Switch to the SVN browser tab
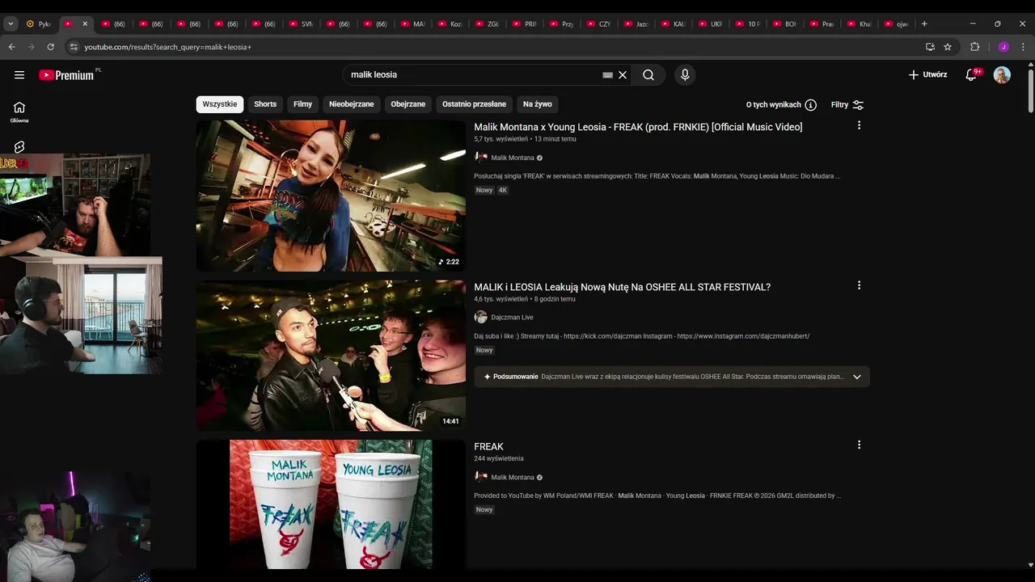 (302, 24)
